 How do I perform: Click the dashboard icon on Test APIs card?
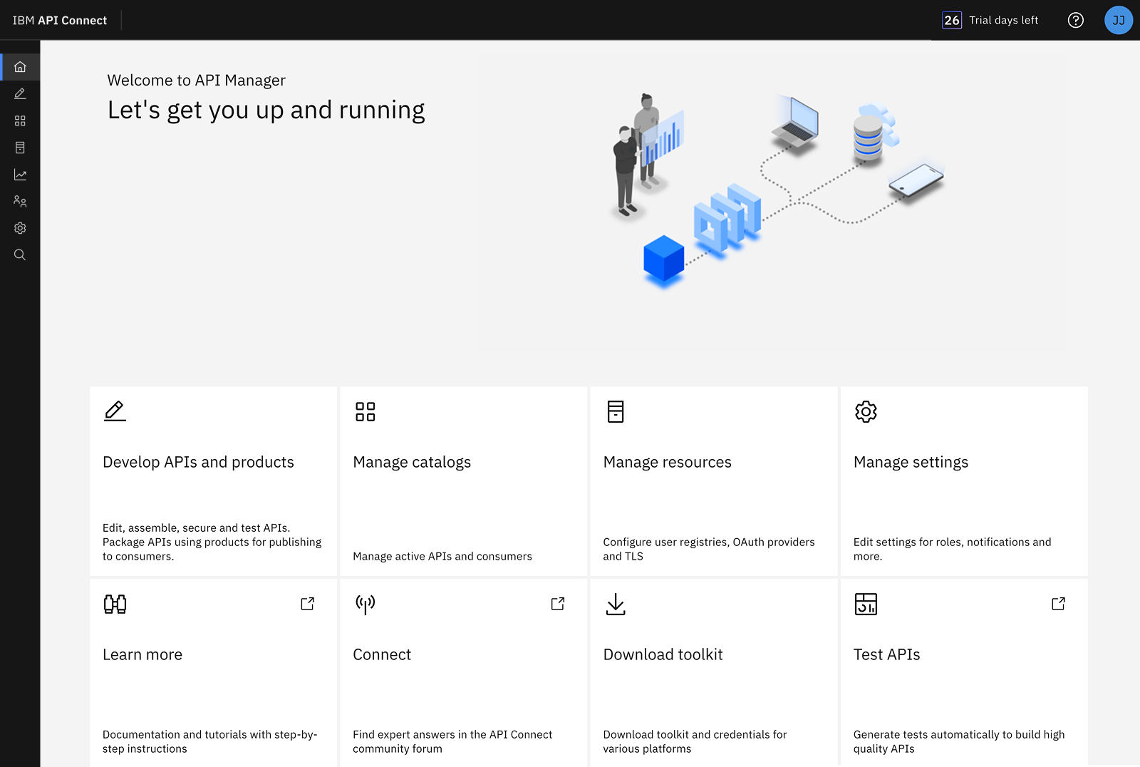866,604
